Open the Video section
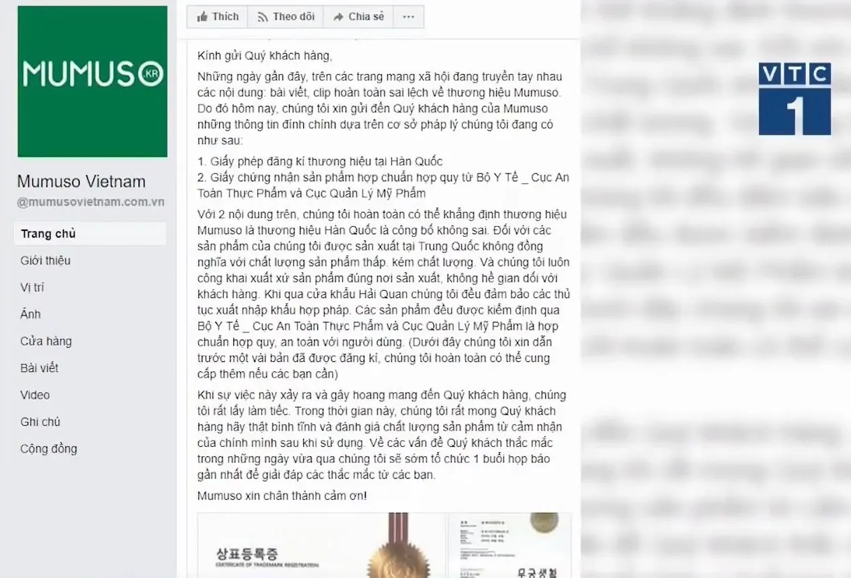 35,395
